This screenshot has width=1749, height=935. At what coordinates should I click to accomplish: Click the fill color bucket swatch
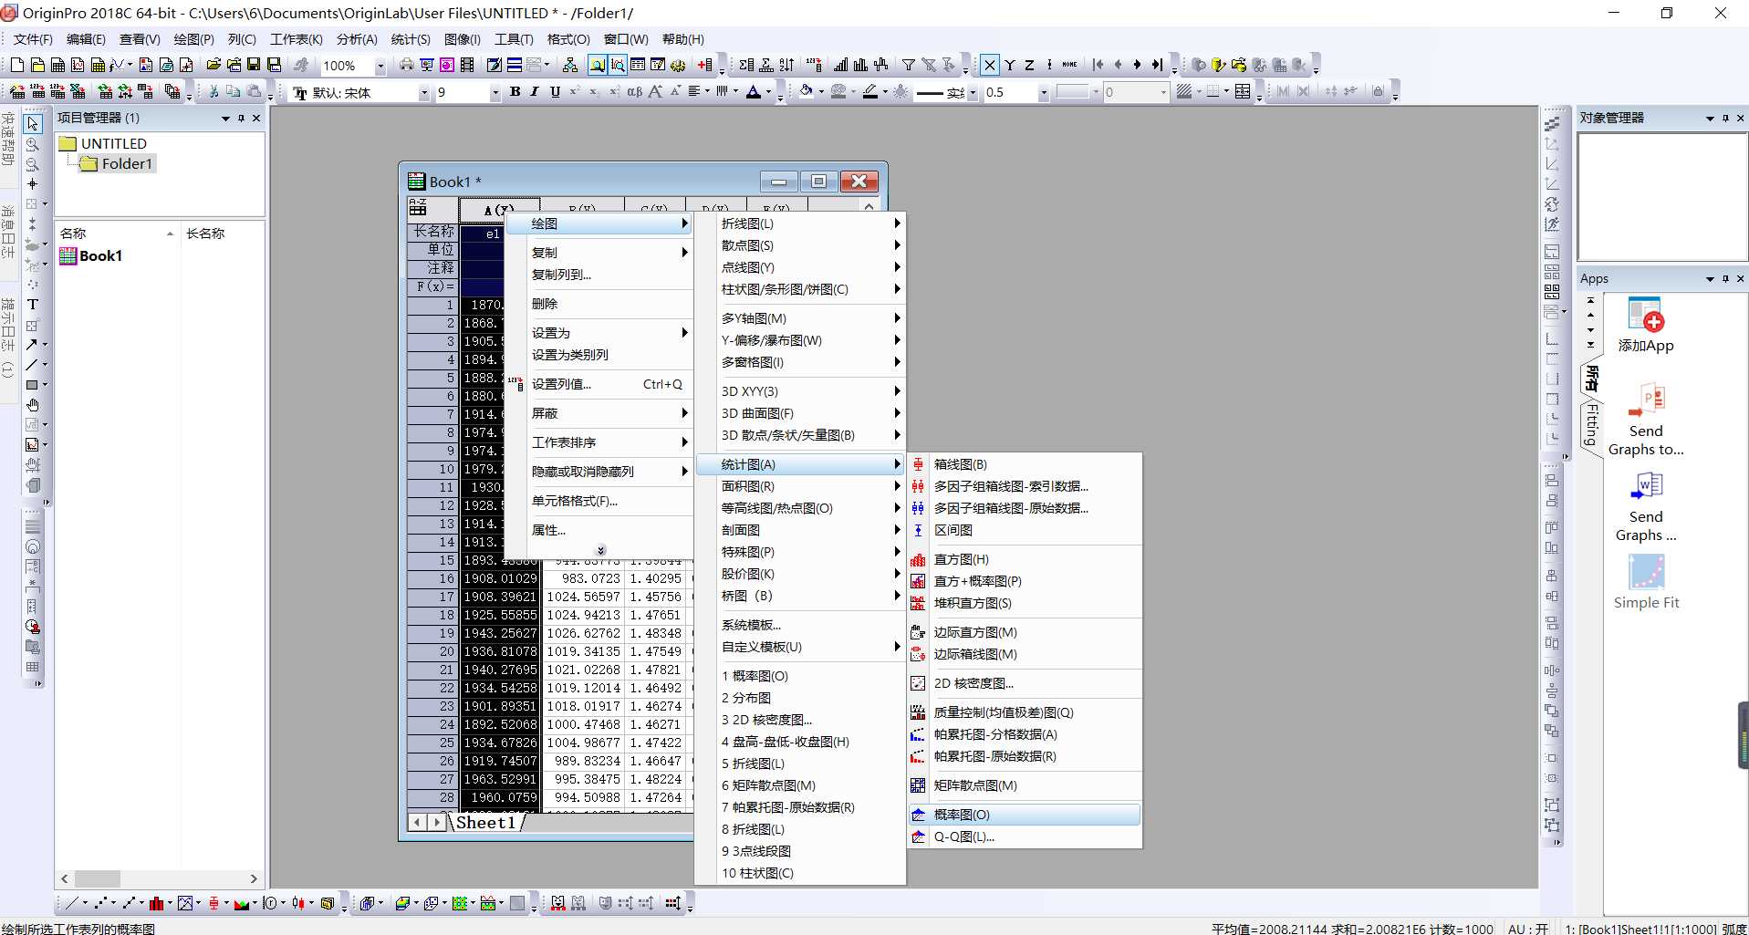(807, 91)
